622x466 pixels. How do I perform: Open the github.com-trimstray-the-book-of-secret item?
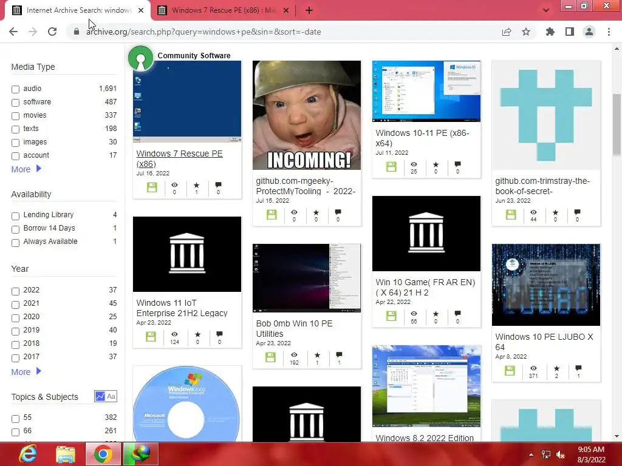(542, 186)
